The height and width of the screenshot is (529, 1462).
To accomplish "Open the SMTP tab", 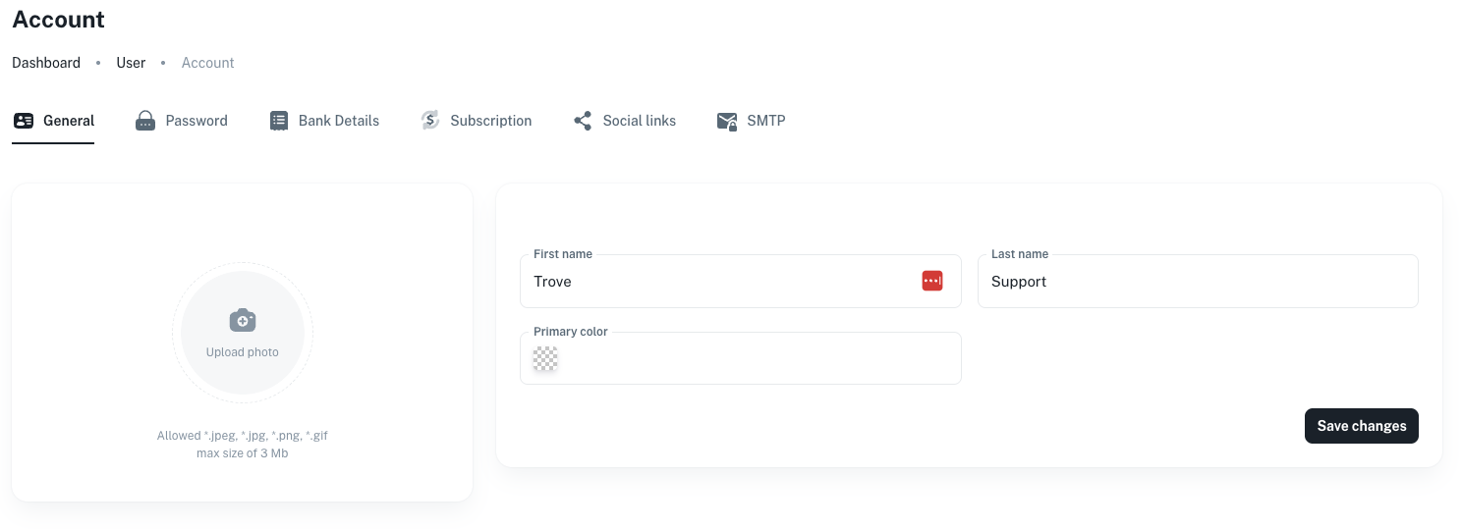I will 765,121.
